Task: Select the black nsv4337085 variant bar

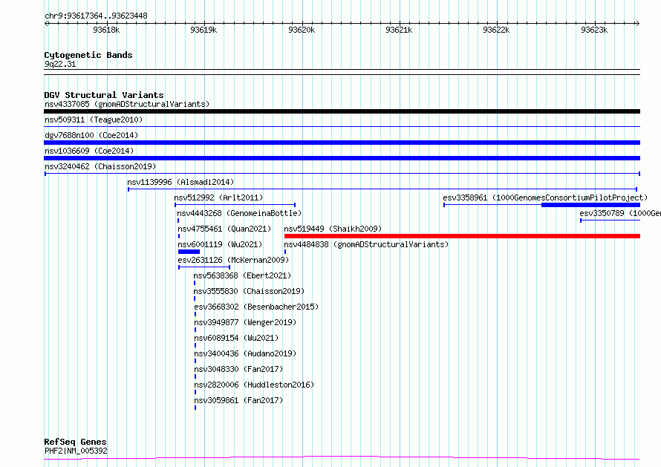Action: coord(342,111)
